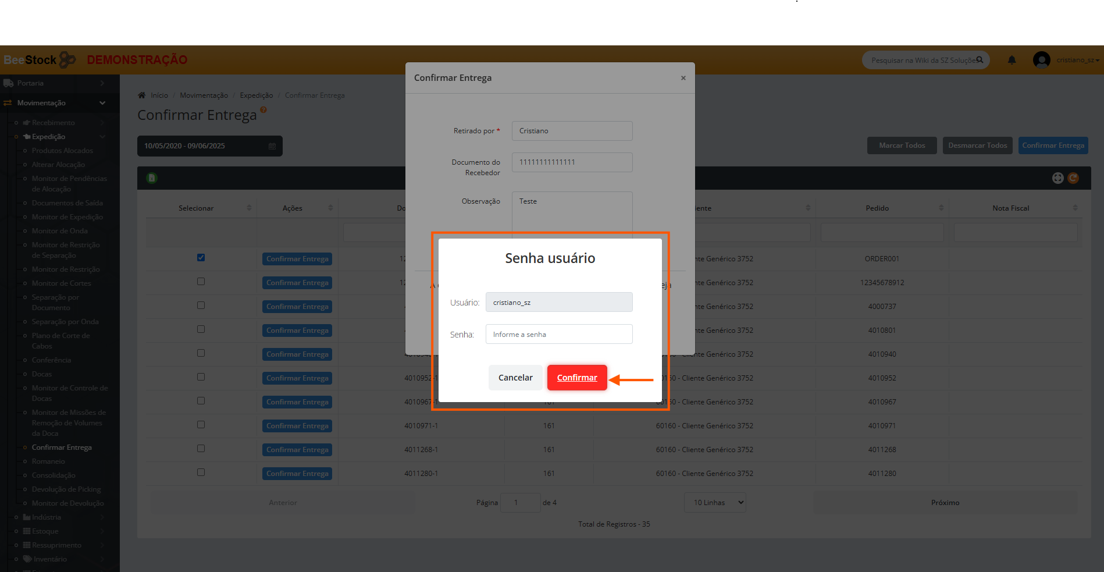Open Monitor de Onda in sidebar
Viewport: 1104px width, 572px height.
point(60,231)
